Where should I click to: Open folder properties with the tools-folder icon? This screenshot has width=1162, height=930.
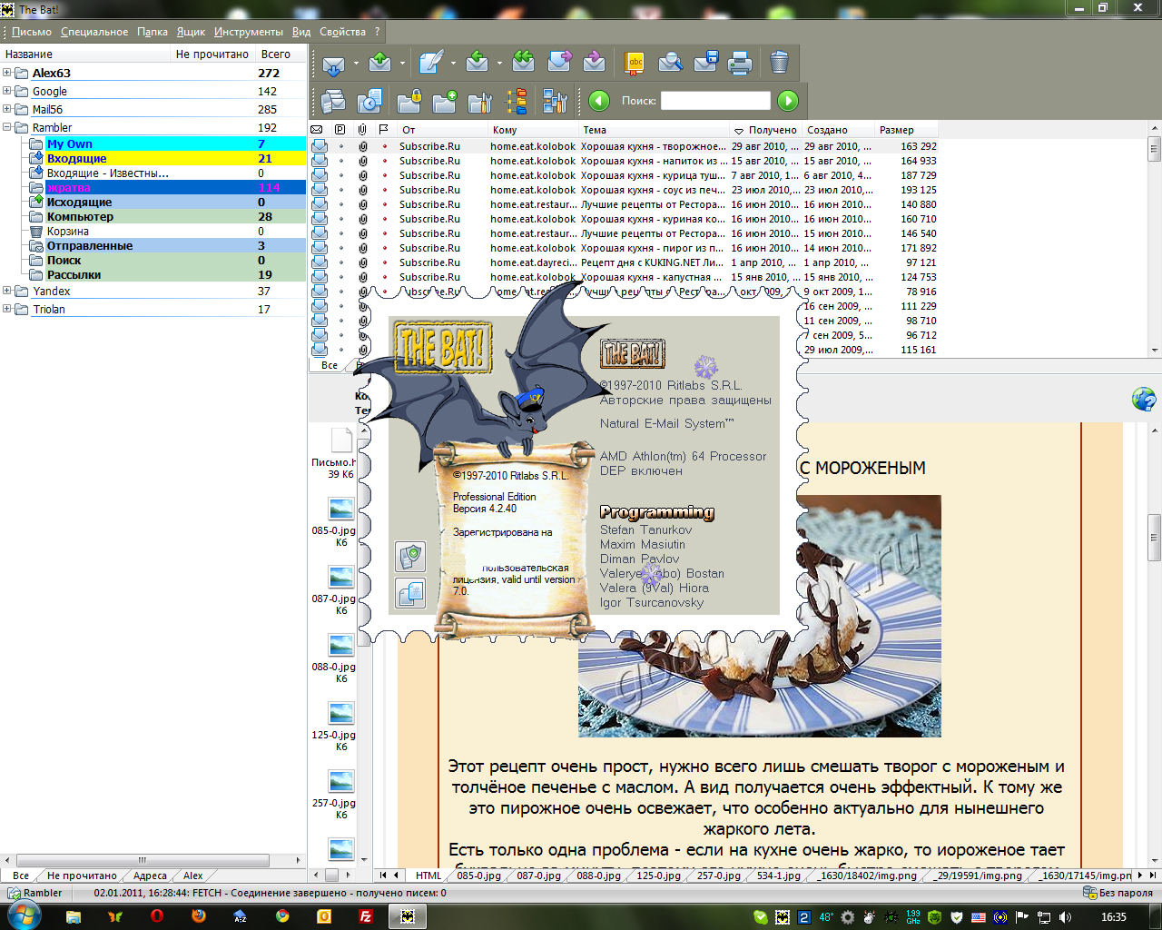(x=480, y=101)
